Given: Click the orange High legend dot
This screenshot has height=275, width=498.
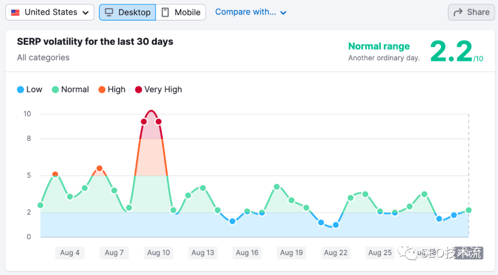Looking at the screenshot, I should coord(102,90).
